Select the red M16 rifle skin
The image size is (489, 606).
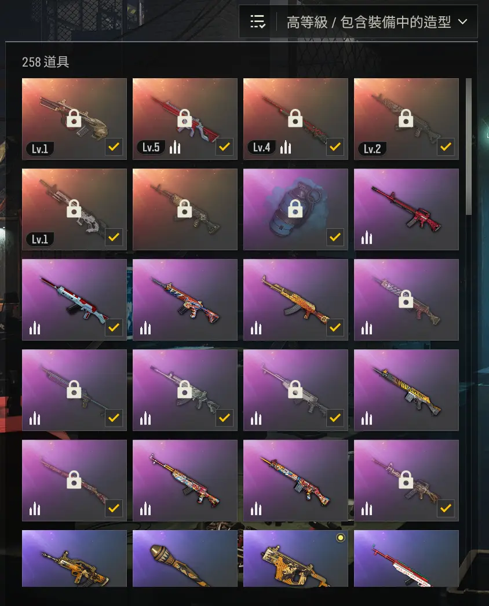[x=406, y=209]
